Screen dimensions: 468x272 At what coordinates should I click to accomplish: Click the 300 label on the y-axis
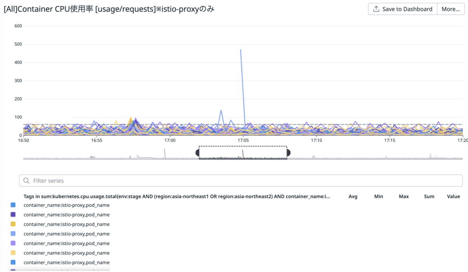click(18, 81)
